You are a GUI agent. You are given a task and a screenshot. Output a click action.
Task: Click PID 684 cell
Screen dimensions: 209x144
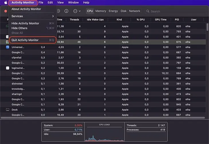click(x=178, y=73)
